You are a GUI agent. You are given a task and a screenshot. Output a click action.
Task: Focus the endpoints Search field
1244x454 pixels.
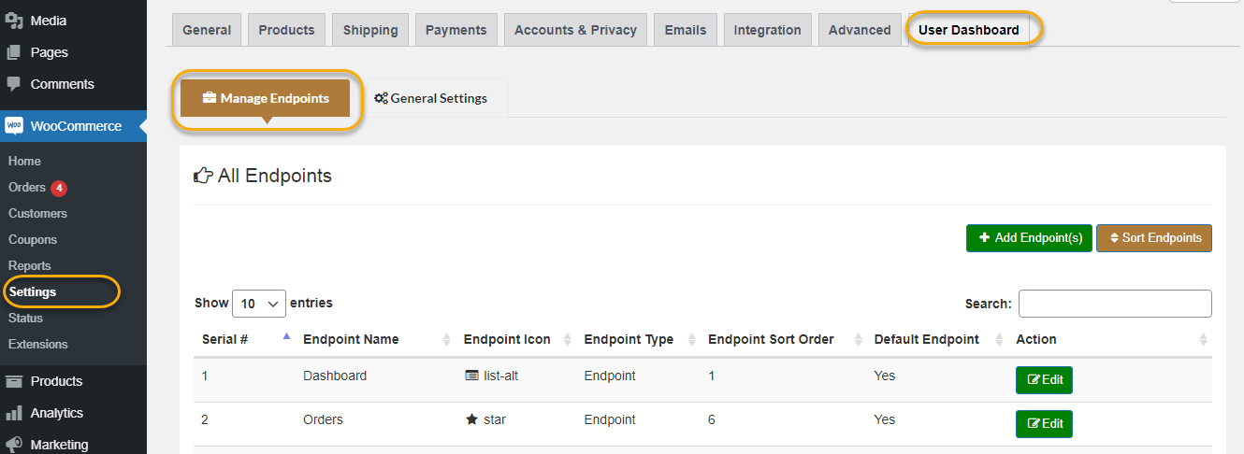[1115, 304]
